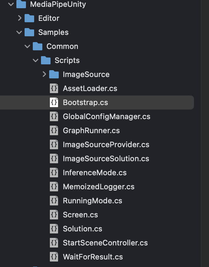Open Solution.cs file name
Image resolution: width=209 pixels, height=267 pixels.
coord(82,229)
